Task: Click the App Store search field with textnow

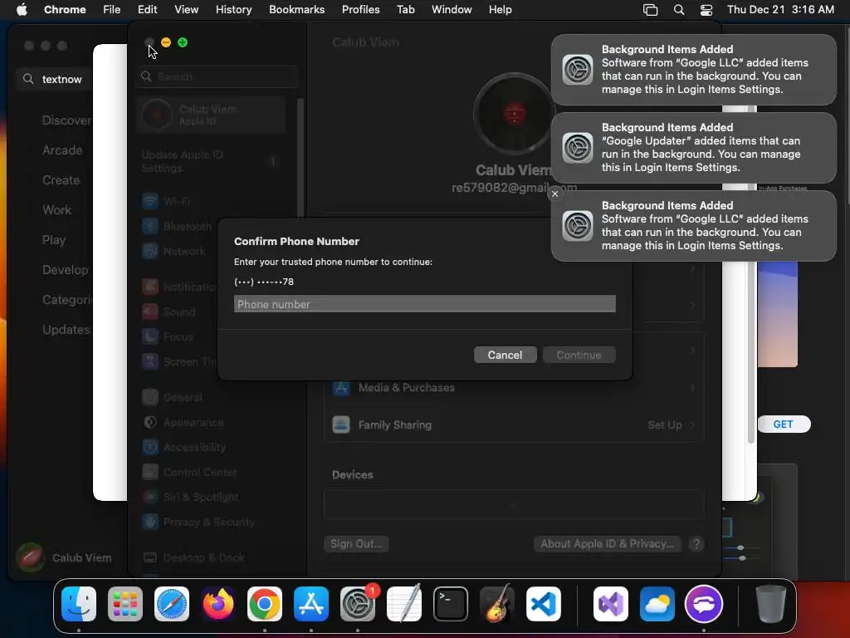Action: [x=56, y=79]
